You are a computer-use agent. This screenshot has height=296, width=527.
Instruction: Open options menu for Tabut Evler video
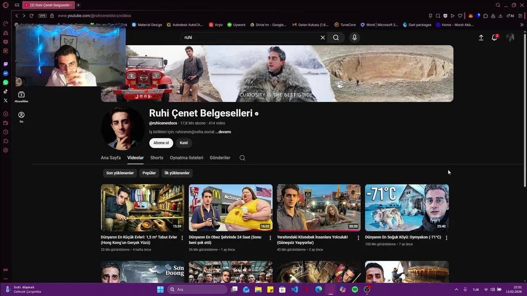point(182,238)
